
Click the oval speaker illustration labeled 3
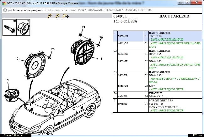point(82,52)
